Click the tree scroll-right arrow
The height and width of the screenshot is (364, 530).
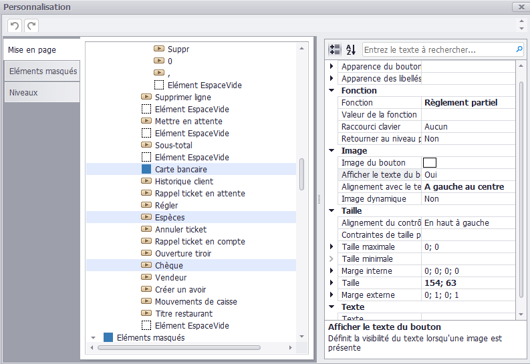tap(290, 347)
